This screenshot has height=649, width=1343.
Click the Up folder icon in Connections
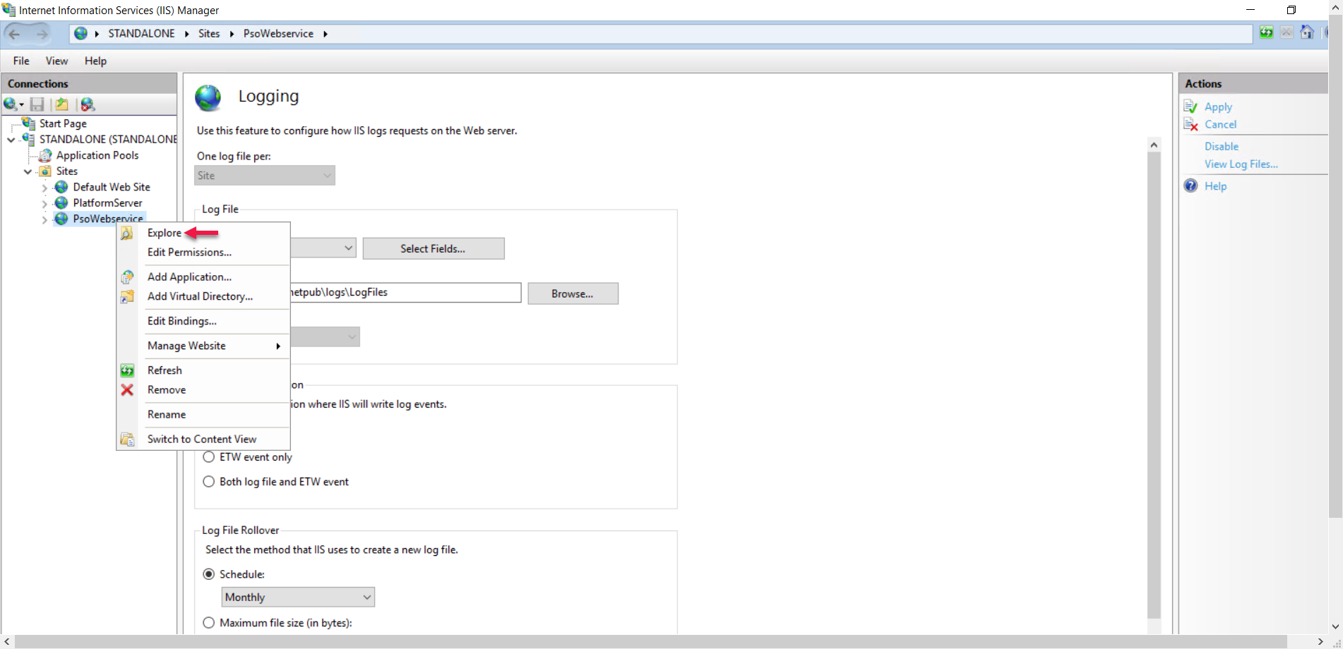(x=62, y=104)
